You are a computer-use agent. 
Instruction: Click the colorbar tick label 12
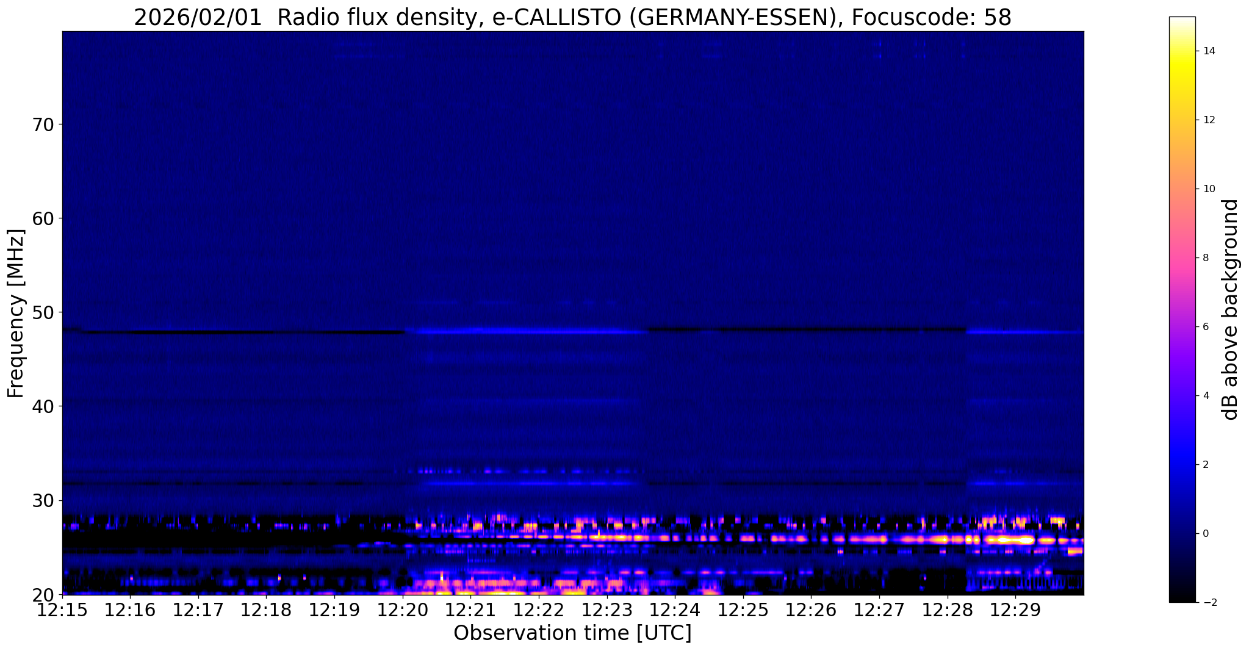pos(1208,120)
